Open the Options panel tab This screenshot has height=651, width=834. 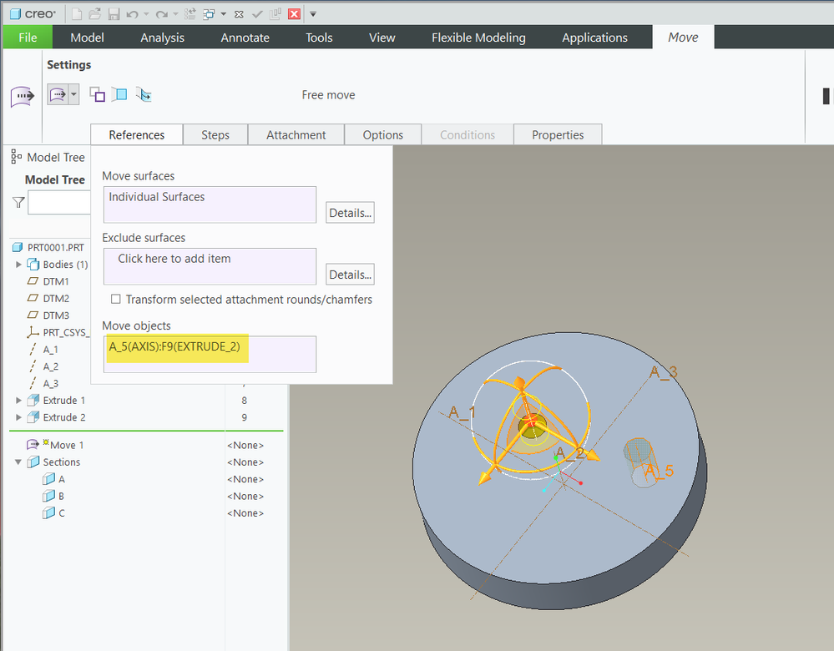(x=382, y=135)
